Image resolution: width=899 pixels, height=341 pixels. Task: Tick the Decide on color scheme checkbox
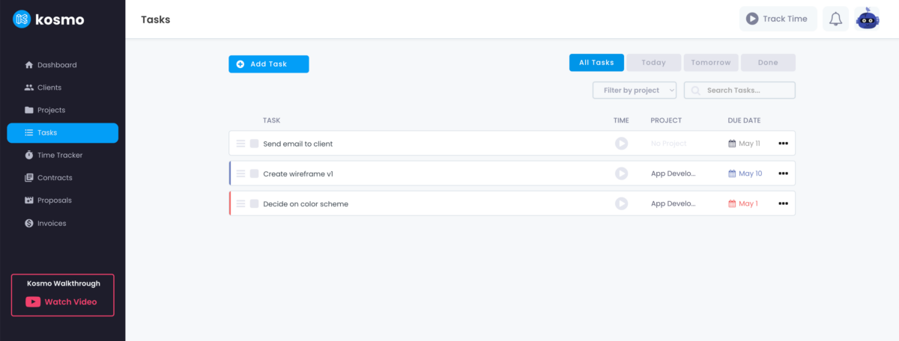(x=254, y=203)
